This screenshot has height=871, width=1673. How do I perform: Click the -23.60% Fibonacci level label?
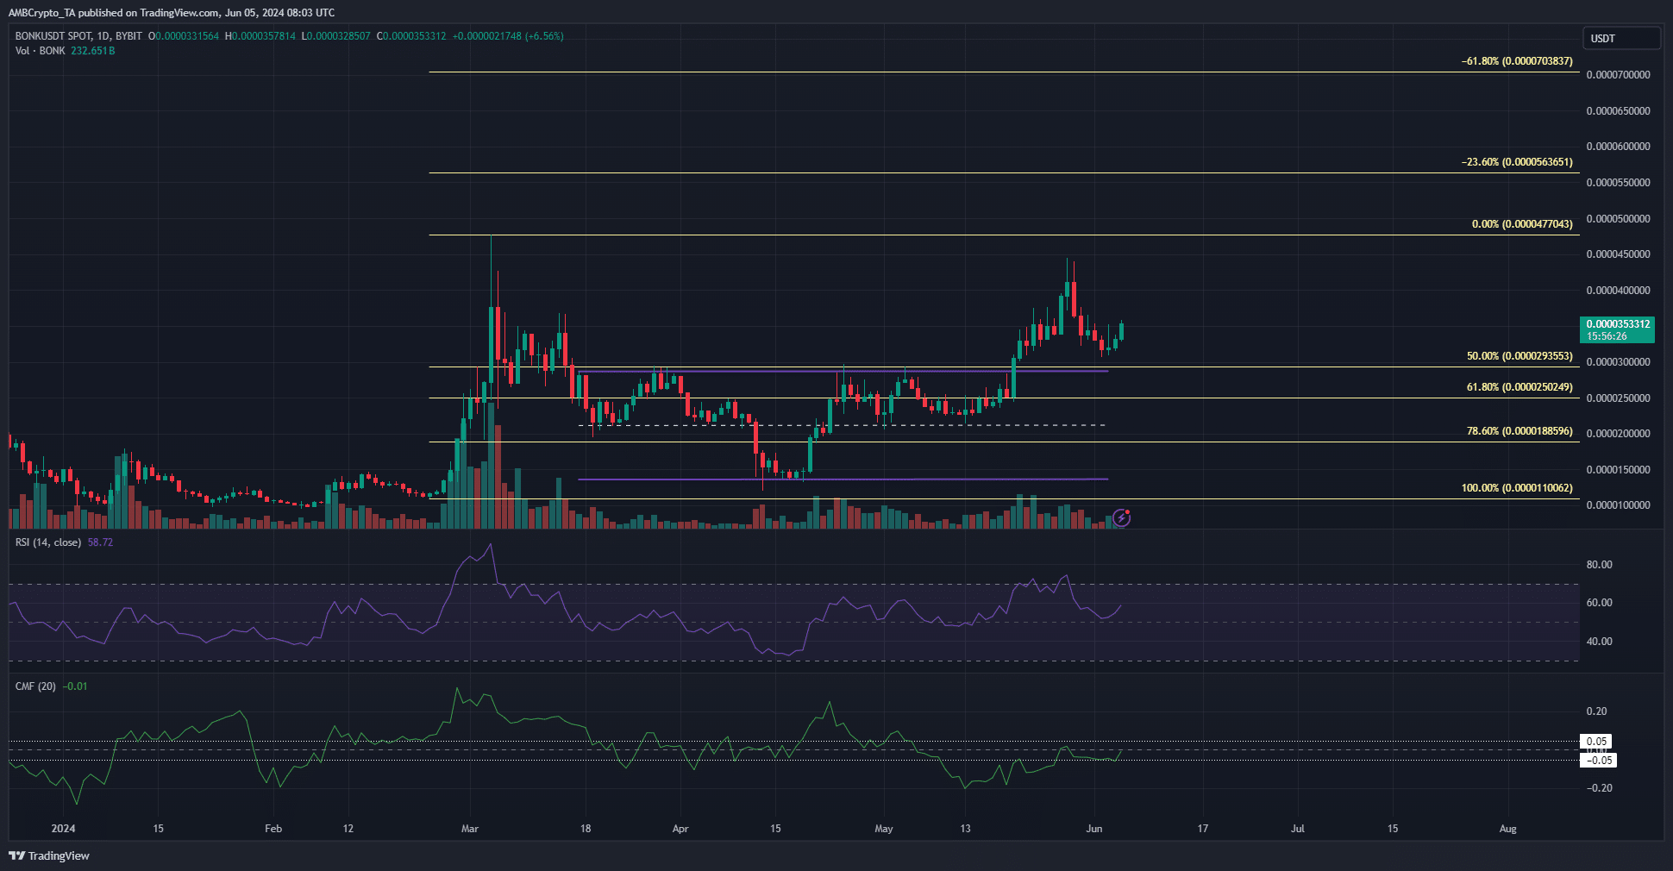[x=1517, y=162]
